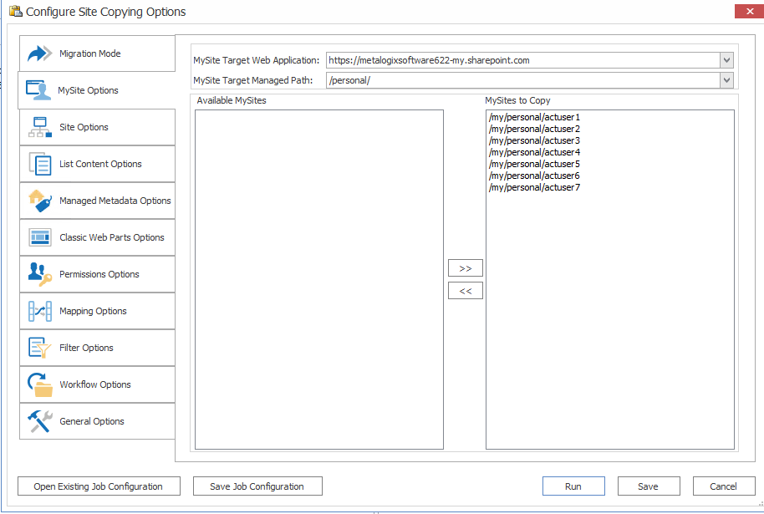Open Filter Options via its icon
The image size is (764, 514).
pos(37,347)
